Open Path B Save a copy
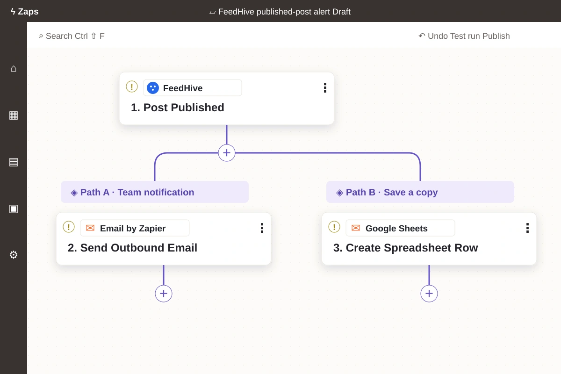The image size is (561, 374). (x=420, y=192)
